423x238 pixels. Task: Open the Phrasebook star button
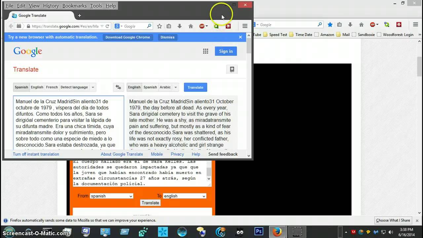232,69
